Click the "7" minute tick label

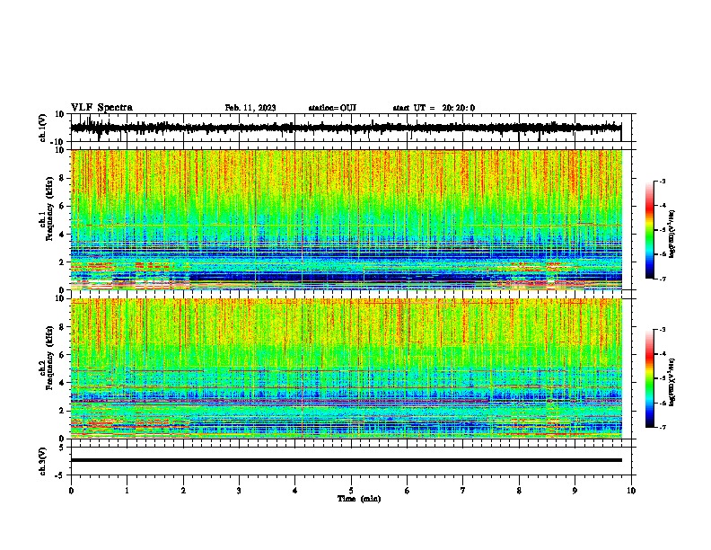[463, 491]
